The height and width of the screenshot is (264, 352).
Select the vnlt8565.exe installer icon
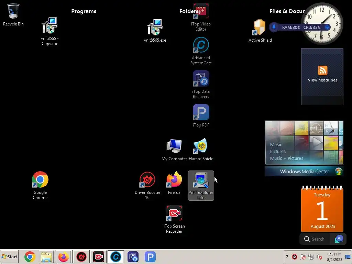(155, 31)
